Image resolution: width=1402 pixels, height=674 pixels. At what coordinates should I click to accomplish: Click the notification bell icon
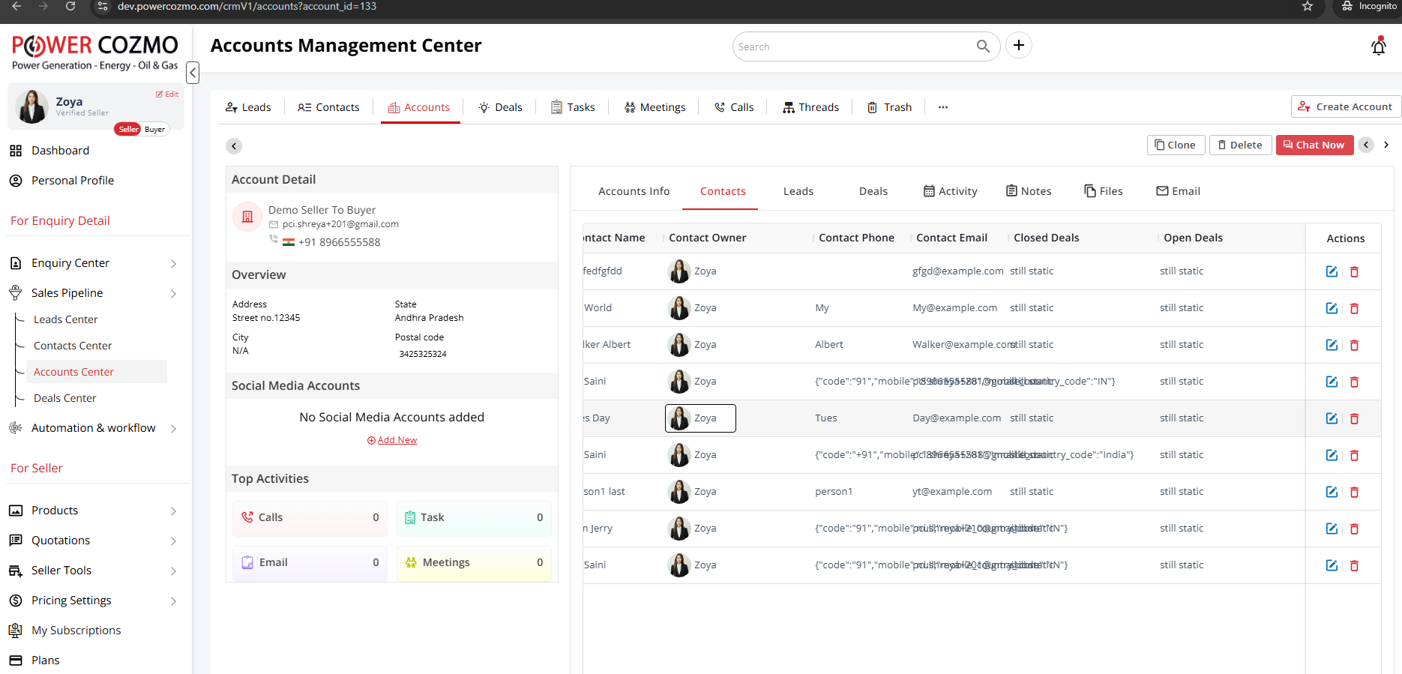(1378, 46)
